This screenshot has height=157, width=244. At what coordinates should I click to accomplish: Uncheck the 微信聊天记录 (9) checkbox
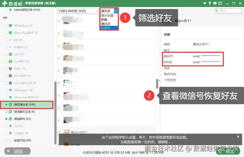click(6, 112)
